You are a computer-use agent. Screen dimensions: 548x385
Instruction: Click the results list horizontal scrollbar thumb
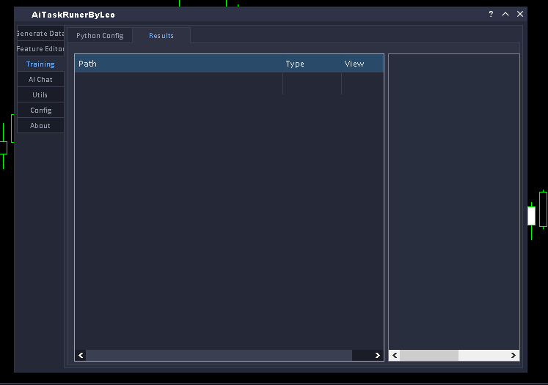click(x=219, y=355)
